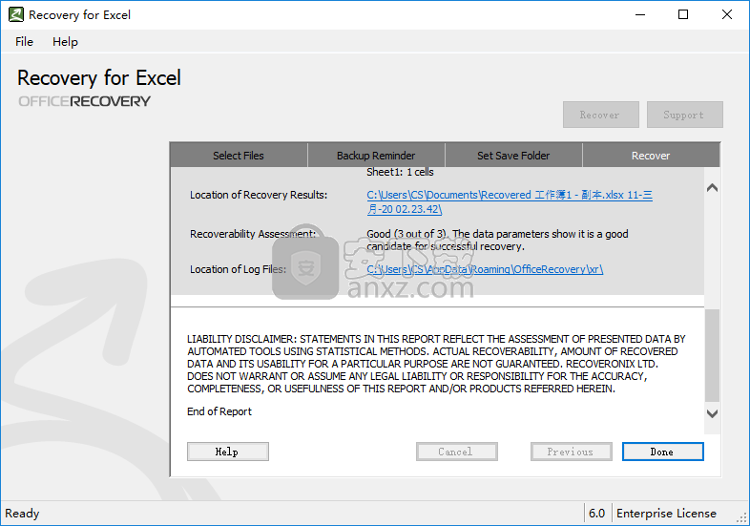Open the log files location link

[x=485, y=269]
